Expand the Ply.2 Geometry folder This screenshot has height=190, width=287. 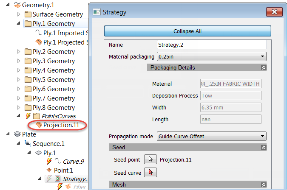pos(18,52)
